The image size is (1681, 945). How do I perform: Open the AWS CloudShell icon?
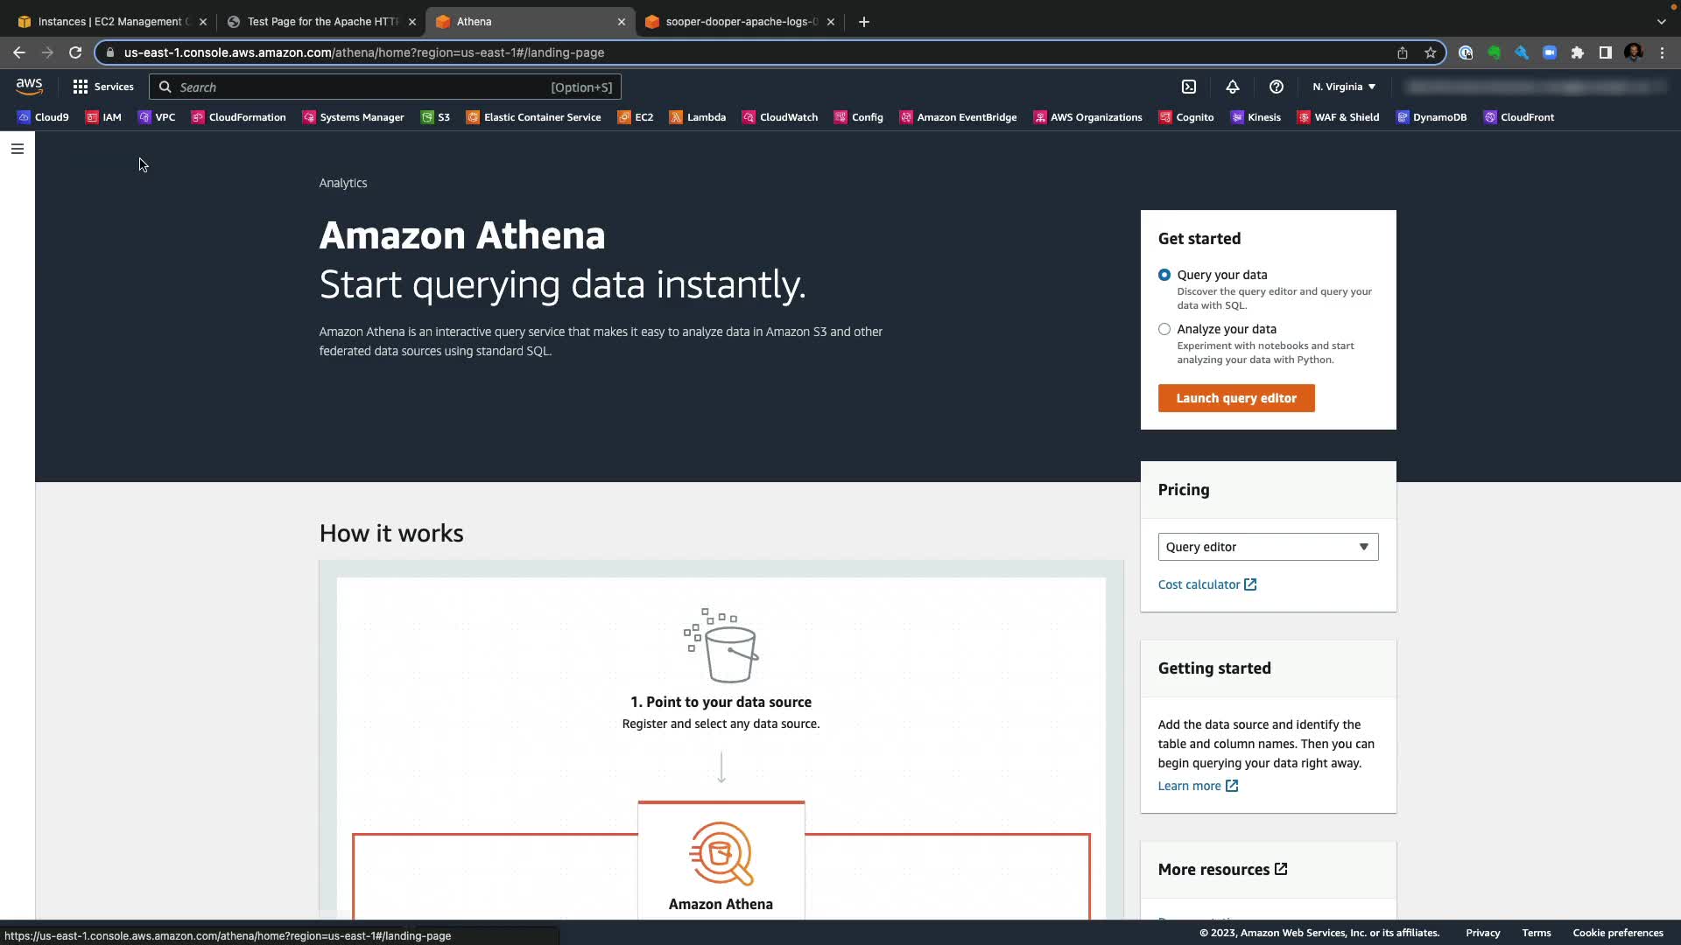point(1189,87)
